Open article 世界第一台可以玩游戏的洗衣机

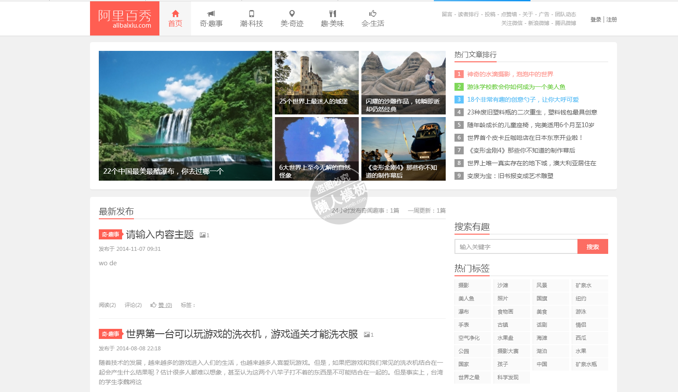coord(242,335)
